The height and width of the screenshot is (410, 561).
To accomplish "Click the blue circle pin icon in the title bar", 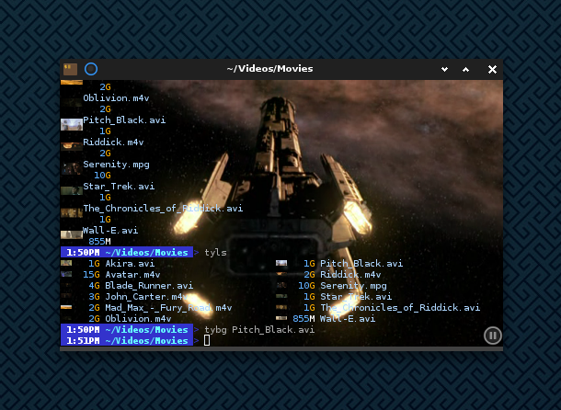I will (91, 69).
